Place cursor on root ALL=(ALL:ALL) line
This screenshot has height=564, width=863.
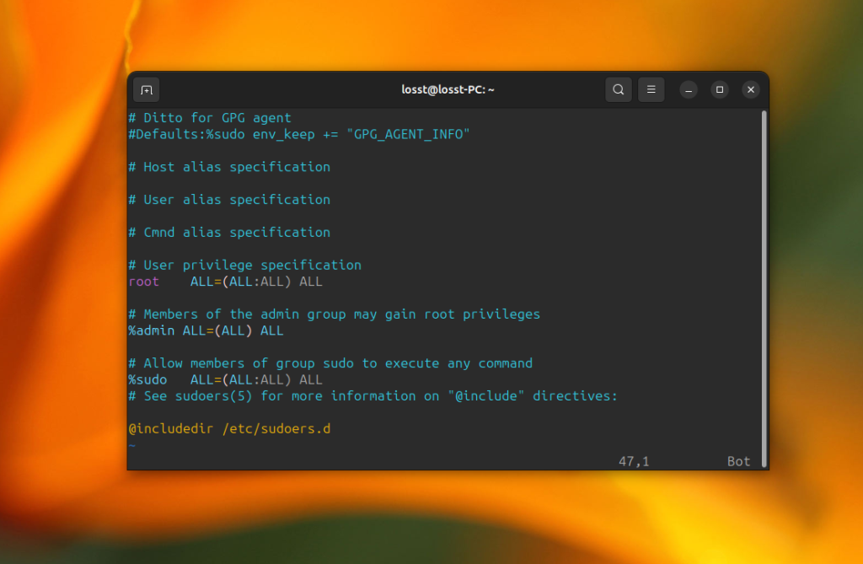click(x=226, y=282)
